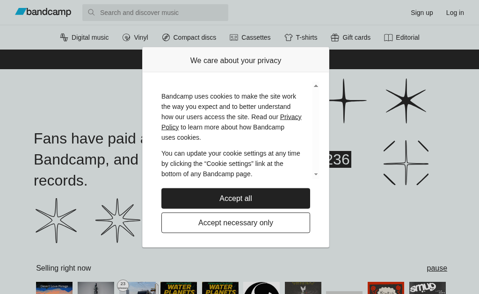Image resolution: width=479 pixels, height=294 pixels.
Task: Click the Cassettes tape icon
Action: tap(234, 37)
